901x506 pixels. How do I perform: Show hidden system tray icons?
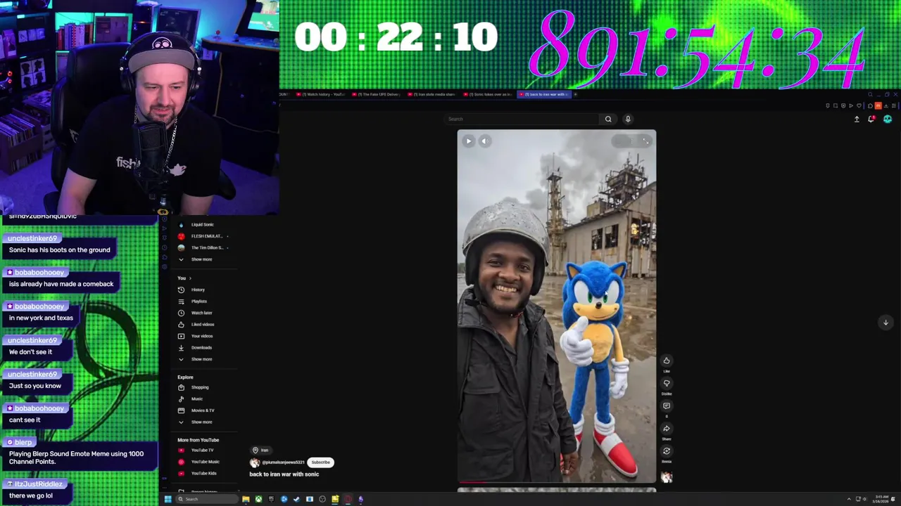pos(849,499)
